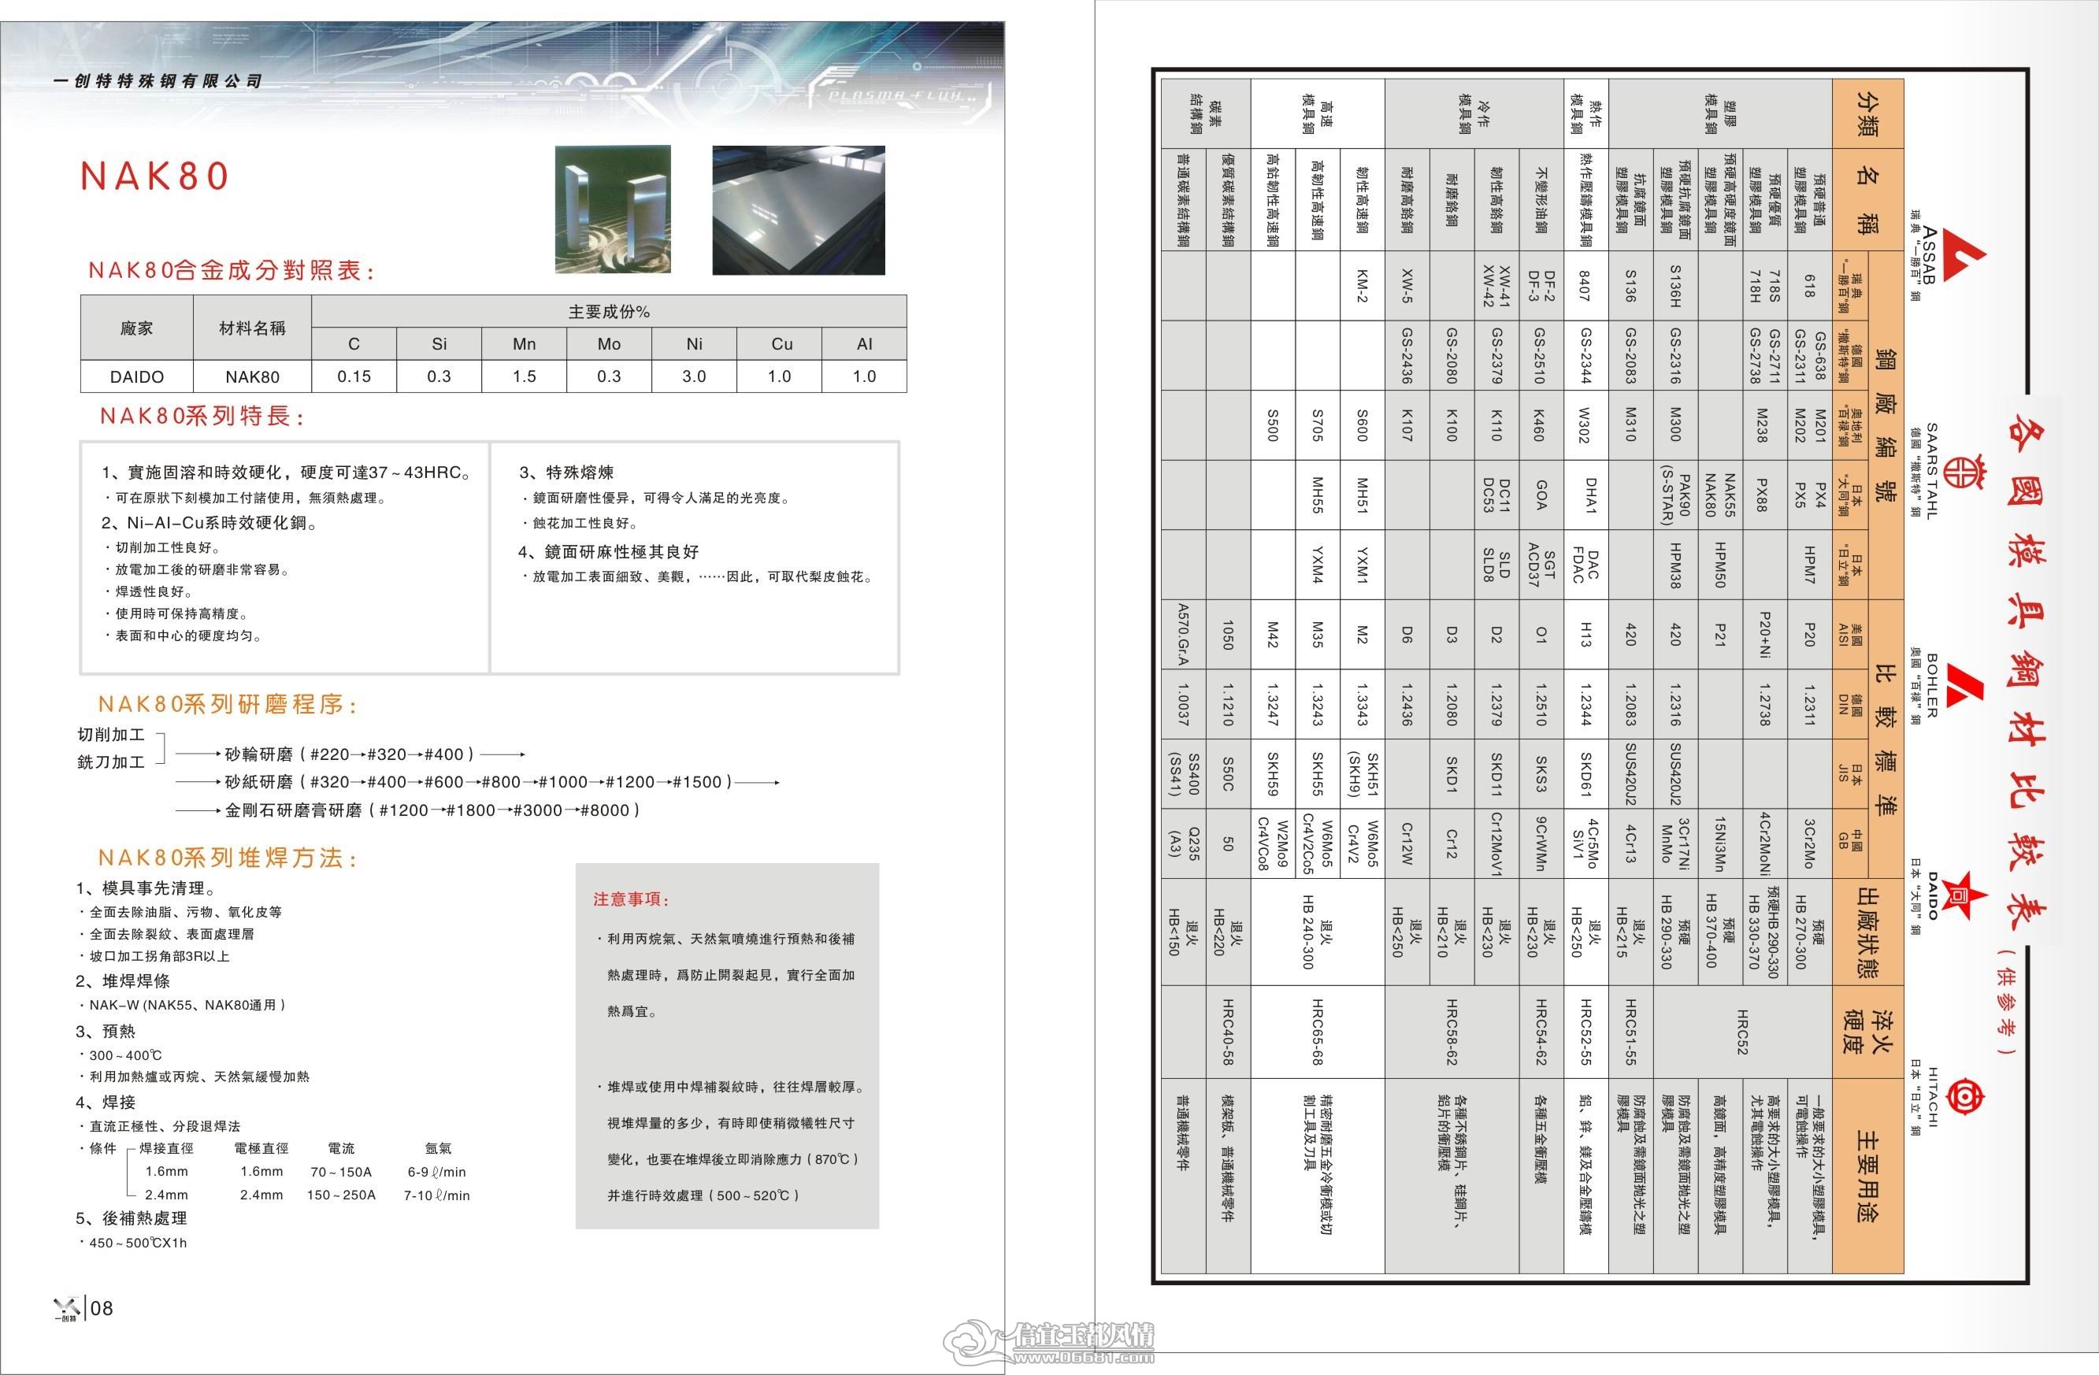
Task: Click the 出廠狀態 header
Action: click(1868, 932)
